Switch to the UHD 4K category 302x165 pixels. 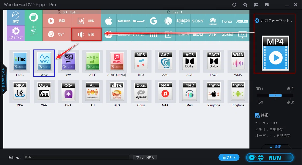[87, 21]
